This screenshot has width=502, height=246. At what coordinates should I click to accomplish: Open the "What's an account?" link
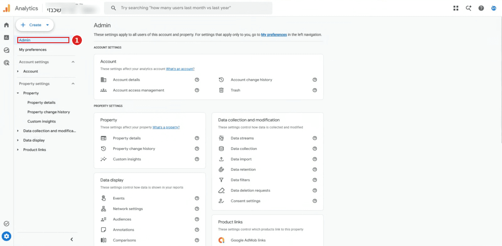click(x=180, y=69)
